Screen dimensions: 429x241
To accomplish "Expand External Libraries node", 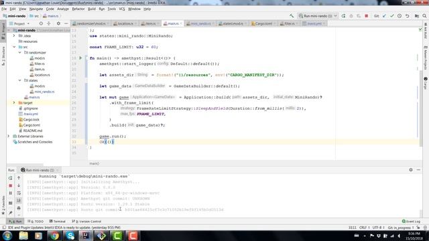I will [9, 136].
